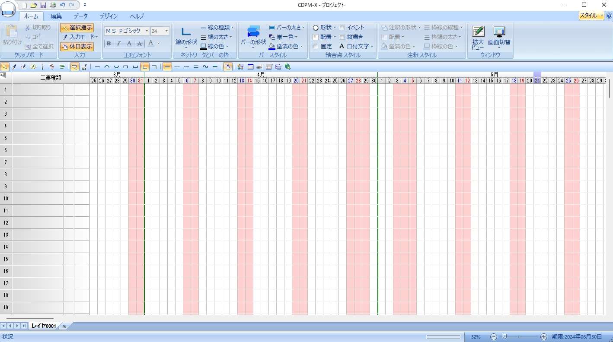Open the スタイル dropdown at top right
The width and height of the screenshot is (613, 342).
point(591,16)
